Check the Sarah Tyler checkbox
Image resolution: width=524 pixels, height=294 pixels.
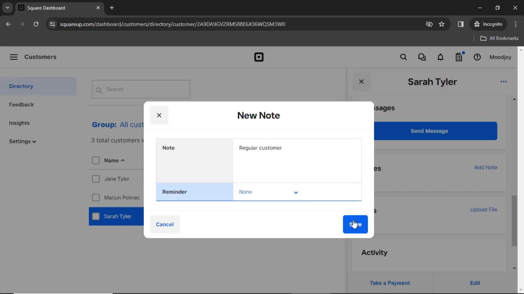point(96,216)
